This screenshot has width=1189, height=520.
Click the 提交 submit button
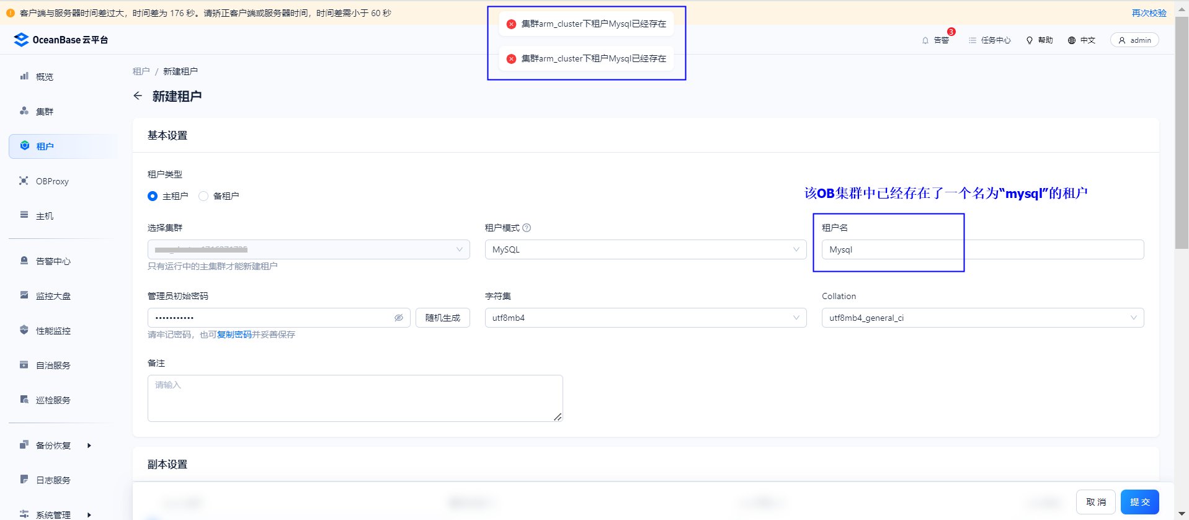tap(1140, 502)
